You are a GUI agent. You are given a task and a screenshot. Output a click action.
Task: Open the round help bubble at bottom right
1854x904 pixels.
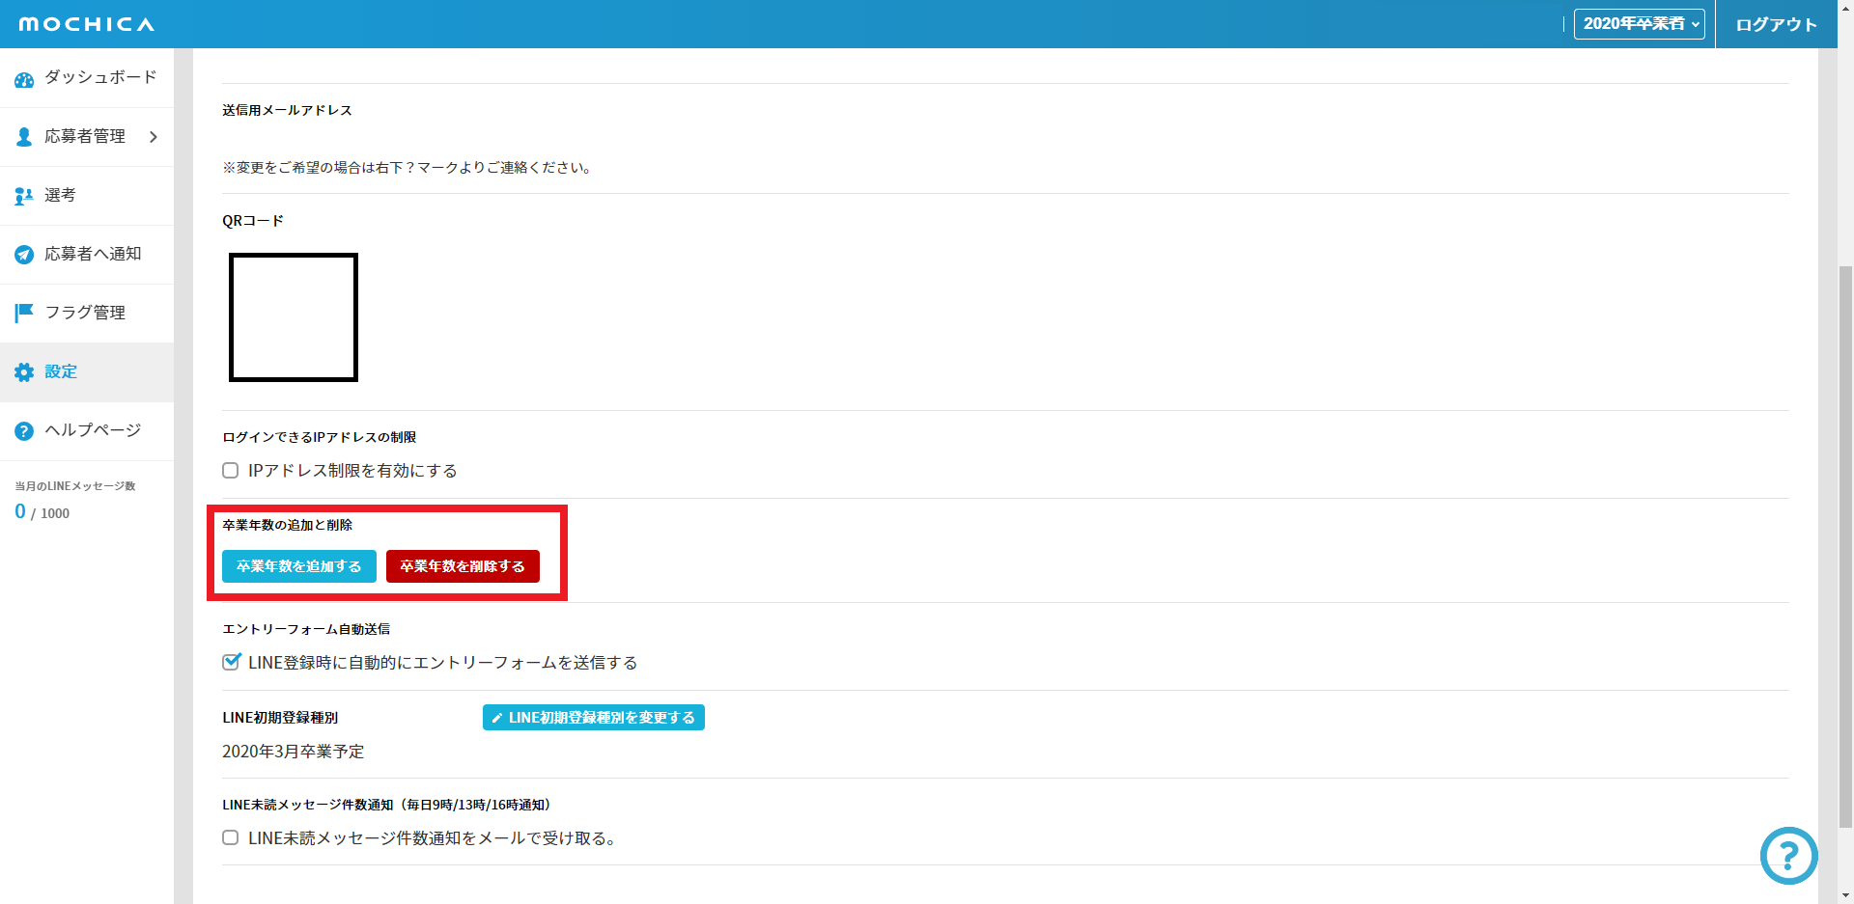pos(1788,855)
